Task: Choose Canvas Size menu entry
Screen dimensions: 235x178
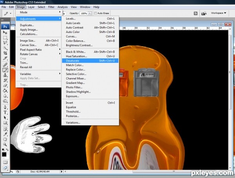Action: point(39,45)
